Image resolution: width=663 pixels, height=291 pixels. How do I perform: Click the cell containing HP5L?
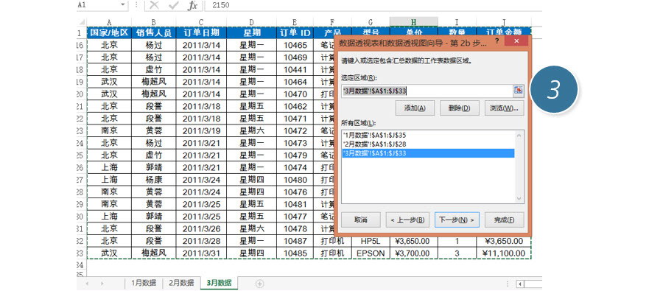click(371, 241)
